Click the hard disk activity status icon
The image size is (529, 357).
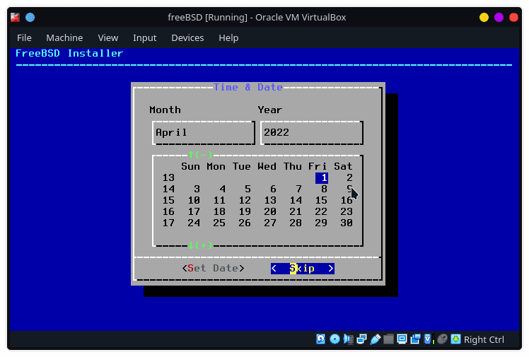[320, 339]
